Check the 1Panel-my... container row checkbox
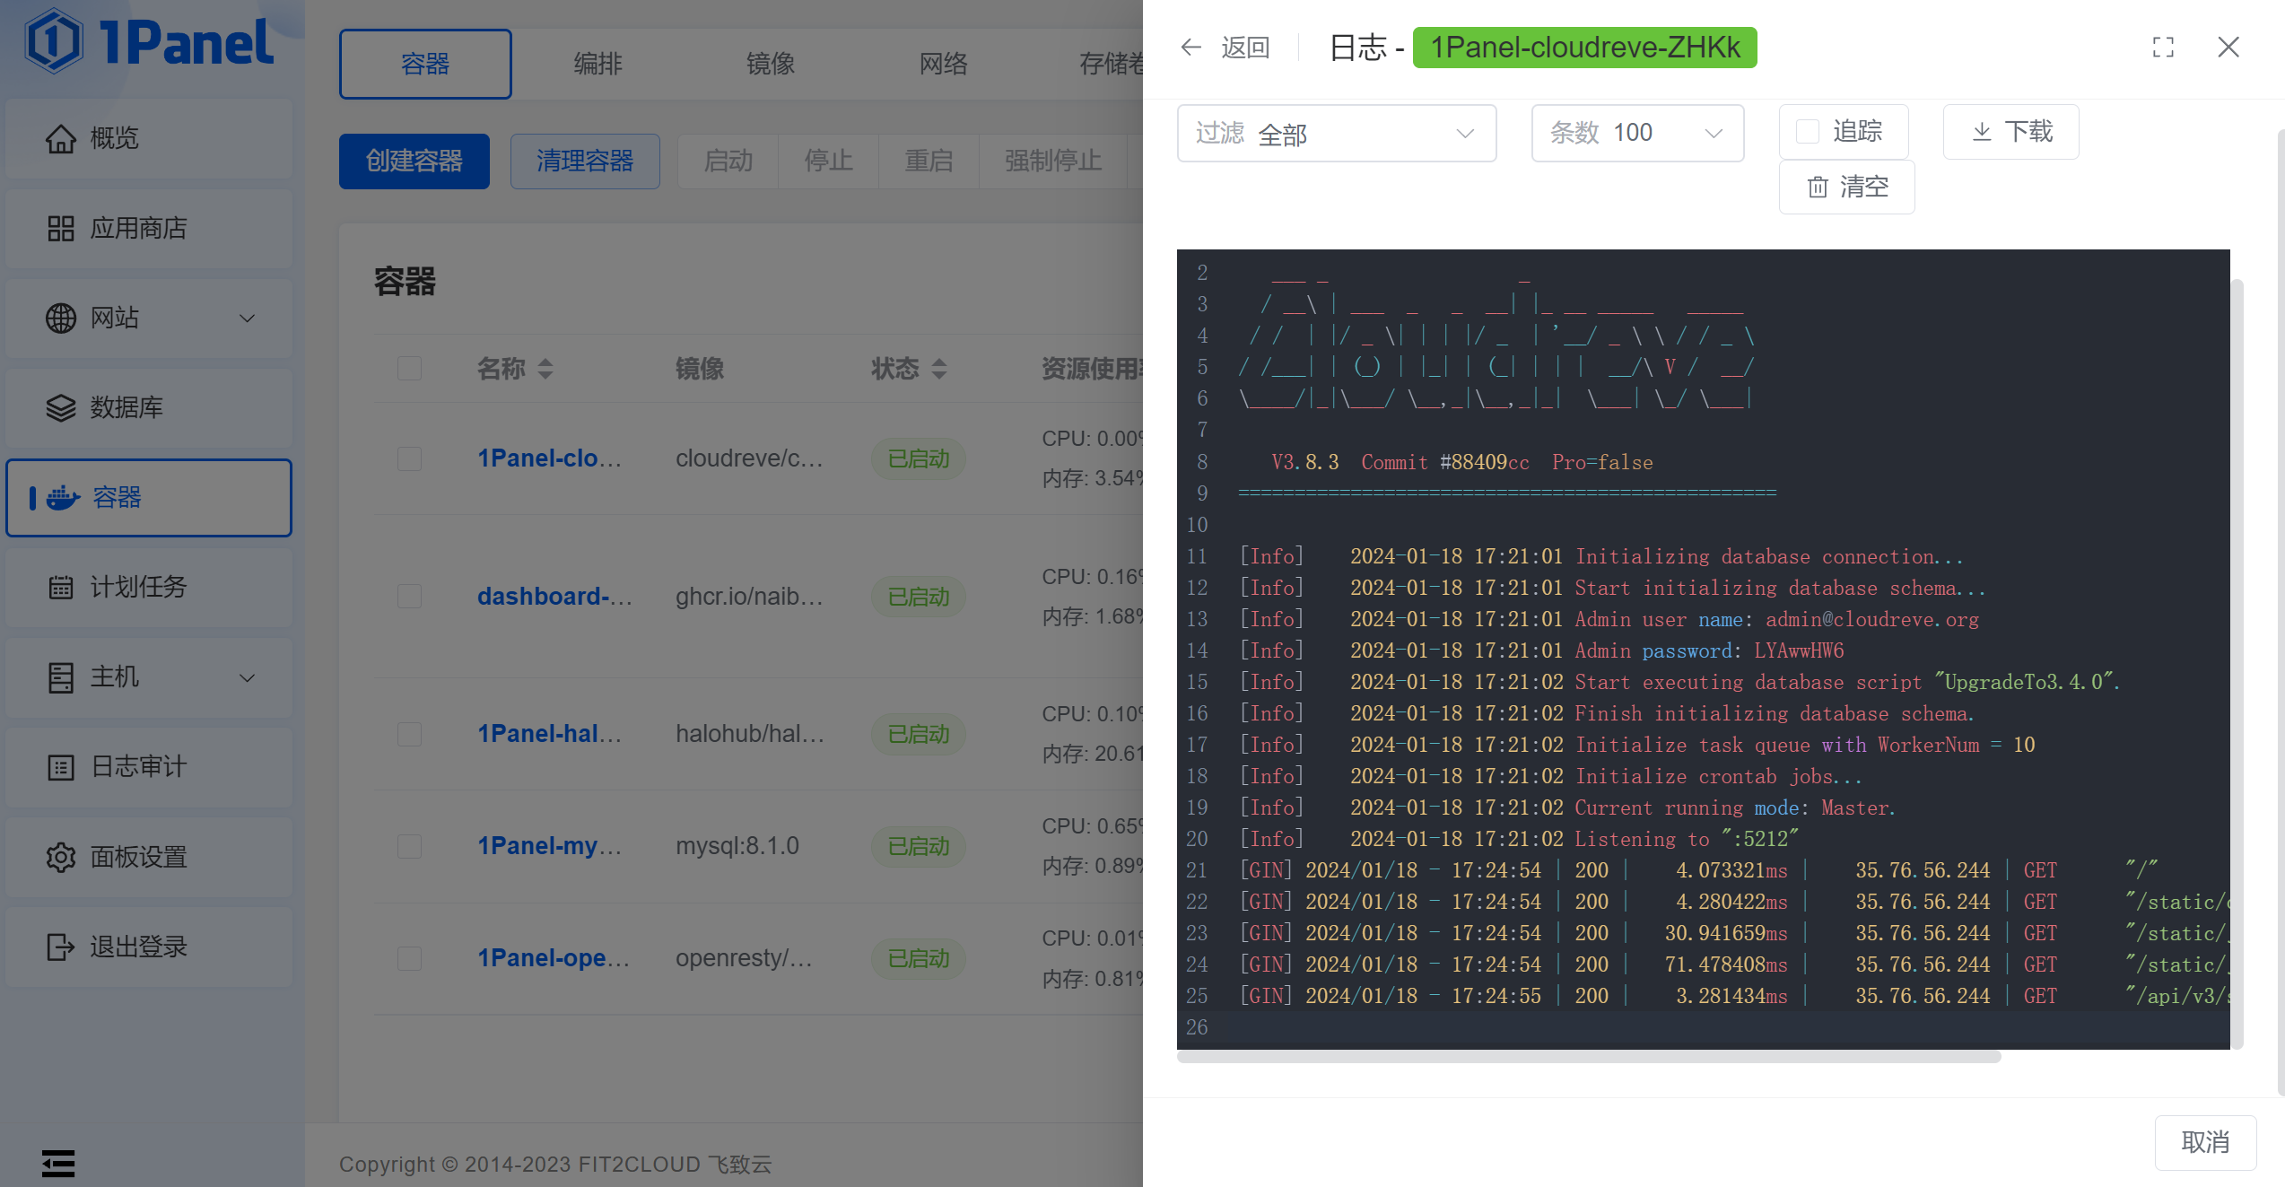 409,846
